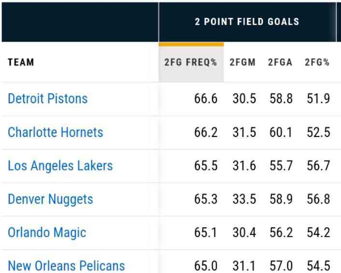Sort the table by 2FGM column
The image size is (341, 273).
pos(242,63)
